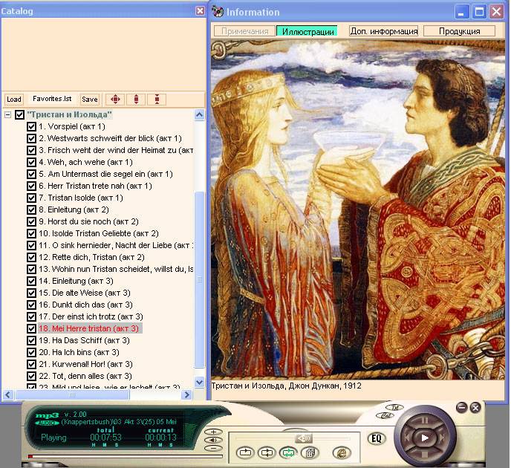511x468 pixels.
Task: Click the track progress bar under the display
Action: click(125, 456)
